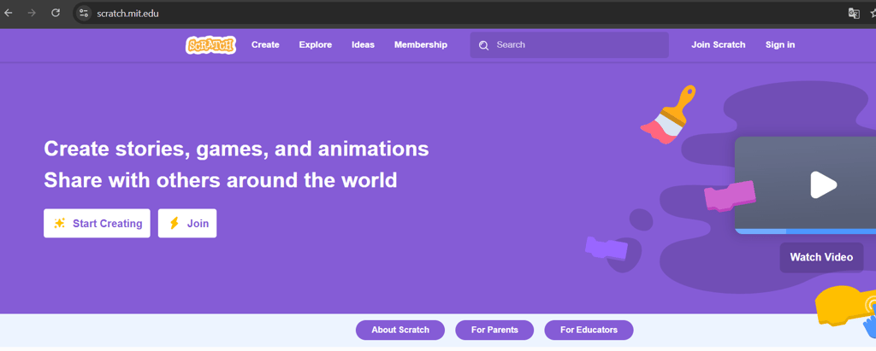The height and width of the screenshot is (351, 876).
Task: Open the About Scratch pill link
Action: tap(400, 330)
